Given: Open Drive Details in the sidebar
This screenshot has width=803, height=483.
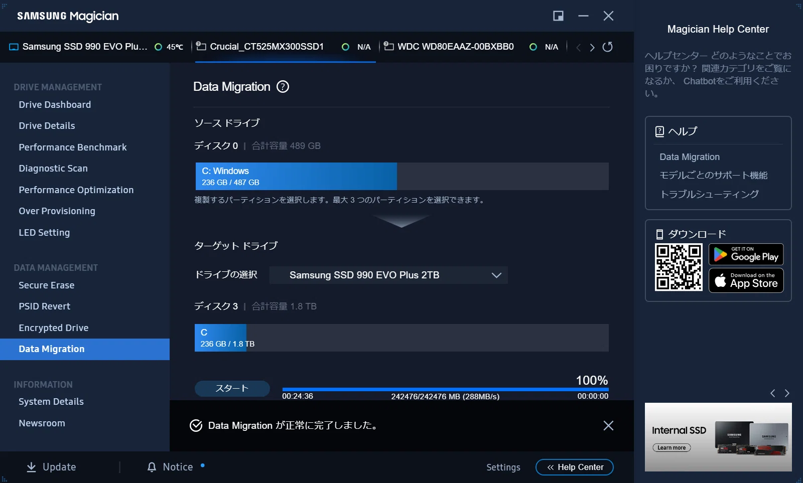Looking at the screenshot, I should pyautogui.click(x=47, y=126).
